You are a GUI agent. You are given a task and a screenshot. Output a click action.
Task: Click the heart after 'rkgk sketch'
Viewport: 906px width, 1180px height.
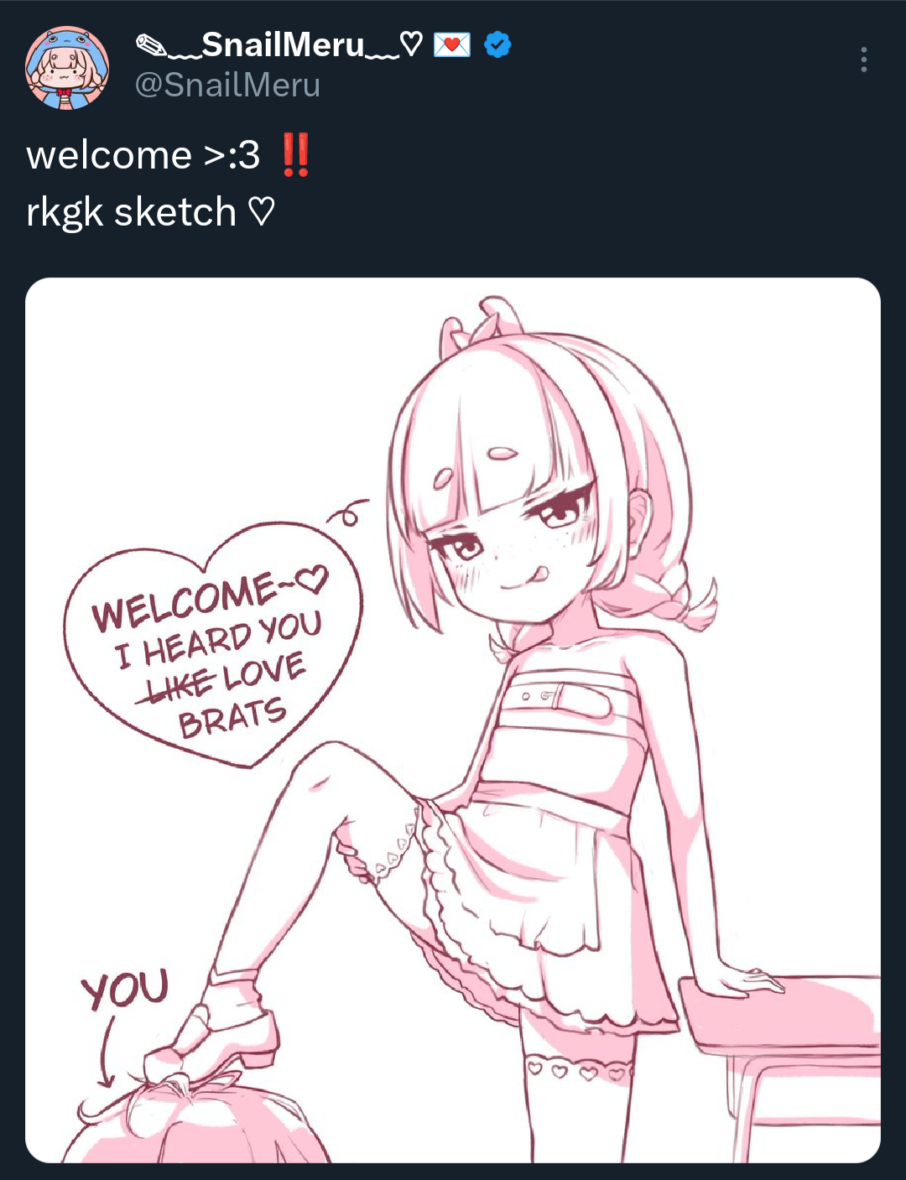(262, 211)
